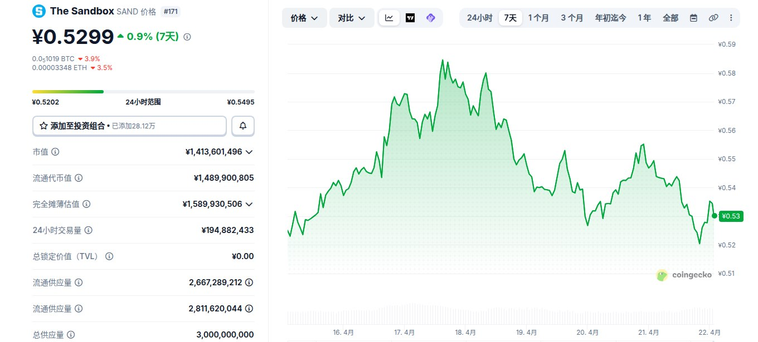Image resolution: width=758 pixels, height=342 pixels.
Task: Click The Sandbox coin logo
Action: tap(39, 11)
